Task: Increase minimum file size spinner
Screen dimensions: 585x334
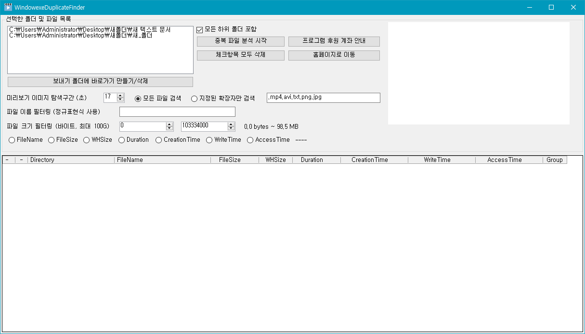Action: coord(169,124)
